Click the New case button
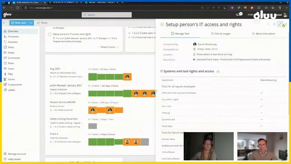The height and width of the screenshot is (164, 291). point(19,23)
